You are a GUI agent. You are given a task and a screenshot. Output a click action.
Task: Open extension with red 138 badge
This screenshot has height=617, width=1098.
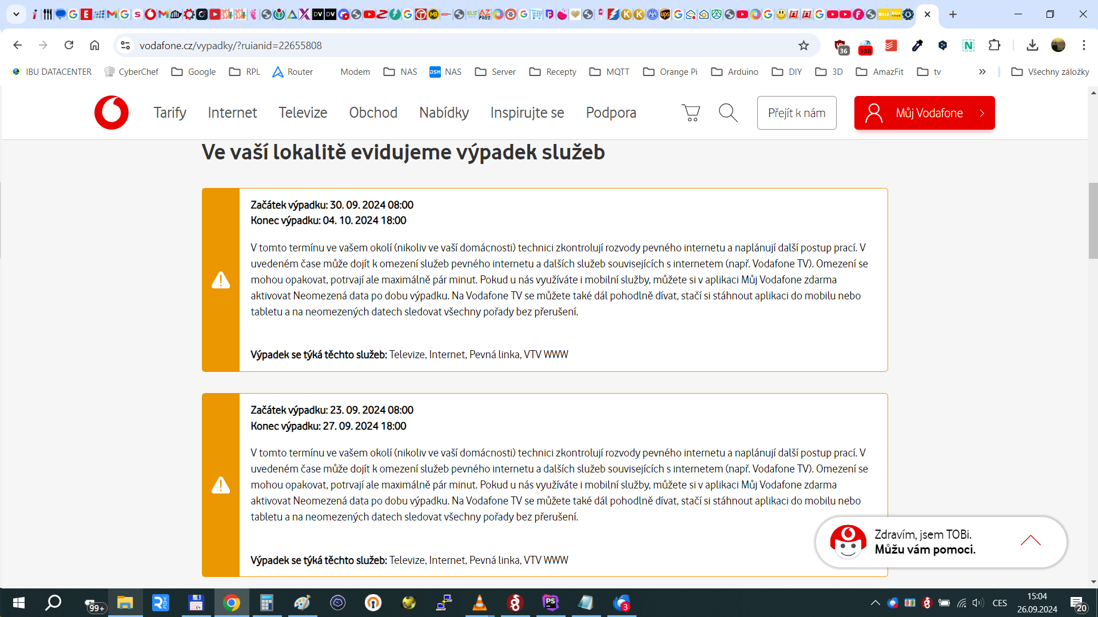coord(866,46)
